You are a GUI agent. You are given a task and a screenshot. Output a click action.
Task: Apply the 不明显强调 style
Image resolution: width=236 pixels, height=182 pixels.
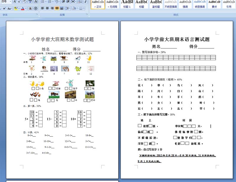[171, 4]
